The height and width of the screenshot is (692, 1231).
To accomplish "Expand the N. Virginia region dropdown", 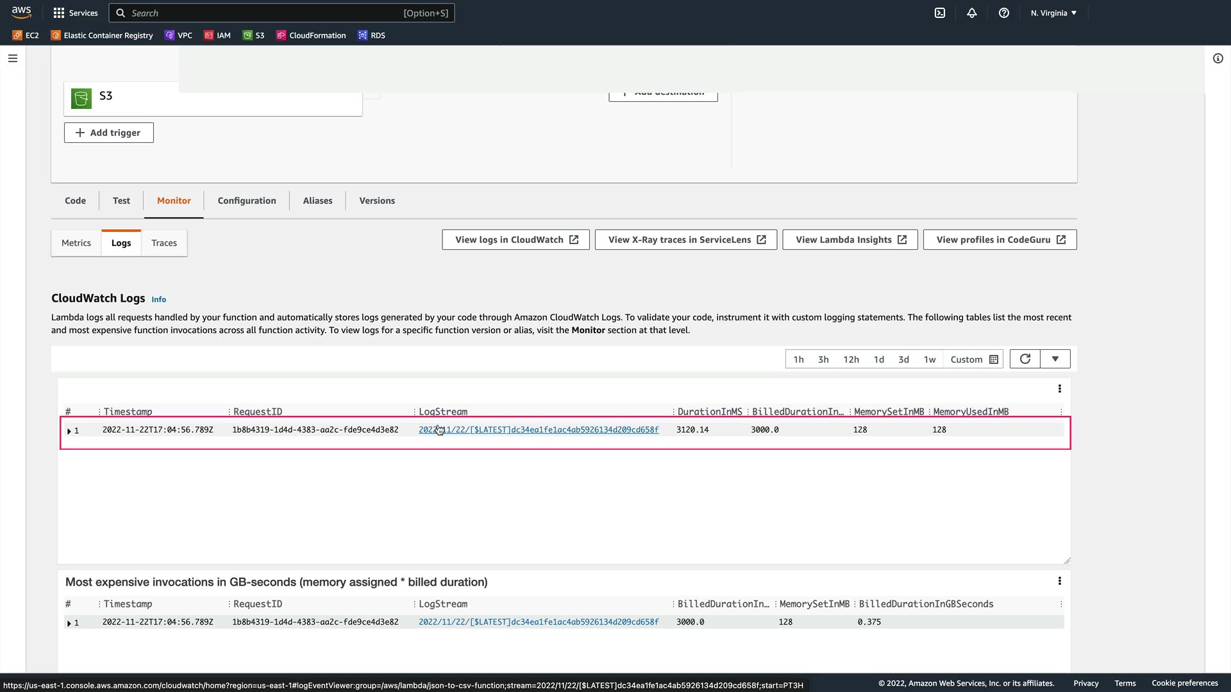I will [x=1053, y=13].
